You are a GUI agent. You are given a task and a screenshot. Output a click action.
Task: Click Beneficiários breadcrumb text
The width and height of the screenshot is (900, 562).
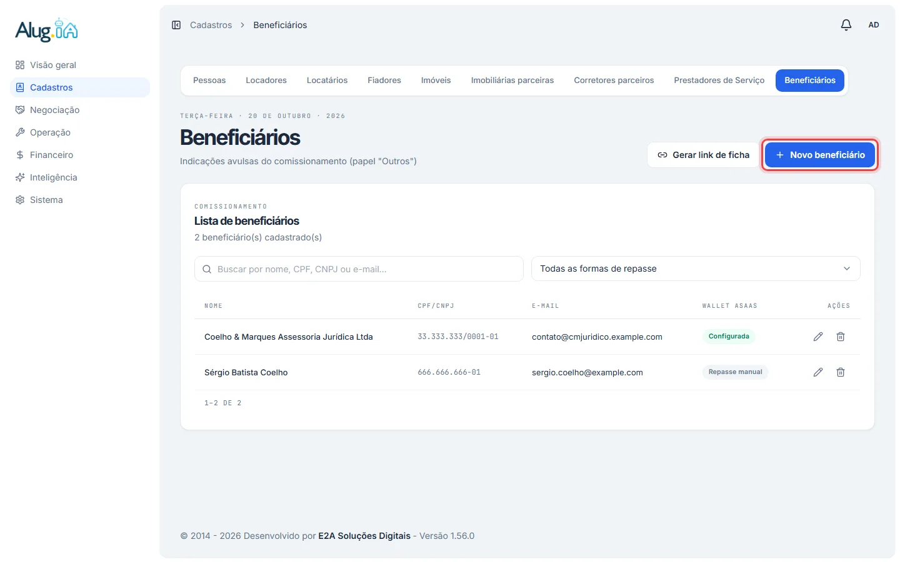click(x=280, y=25)
